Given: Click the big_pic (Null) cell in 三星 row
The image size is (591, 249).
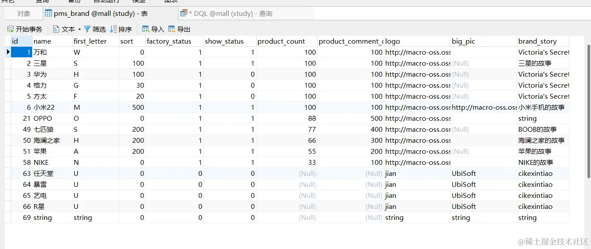Looking at the screenshot, I should pos(484,63).
